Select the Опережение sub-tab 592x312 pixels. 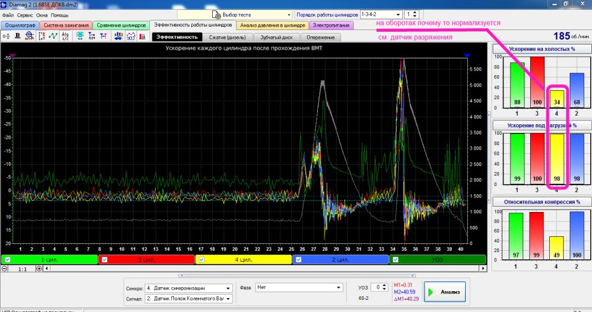320,37
